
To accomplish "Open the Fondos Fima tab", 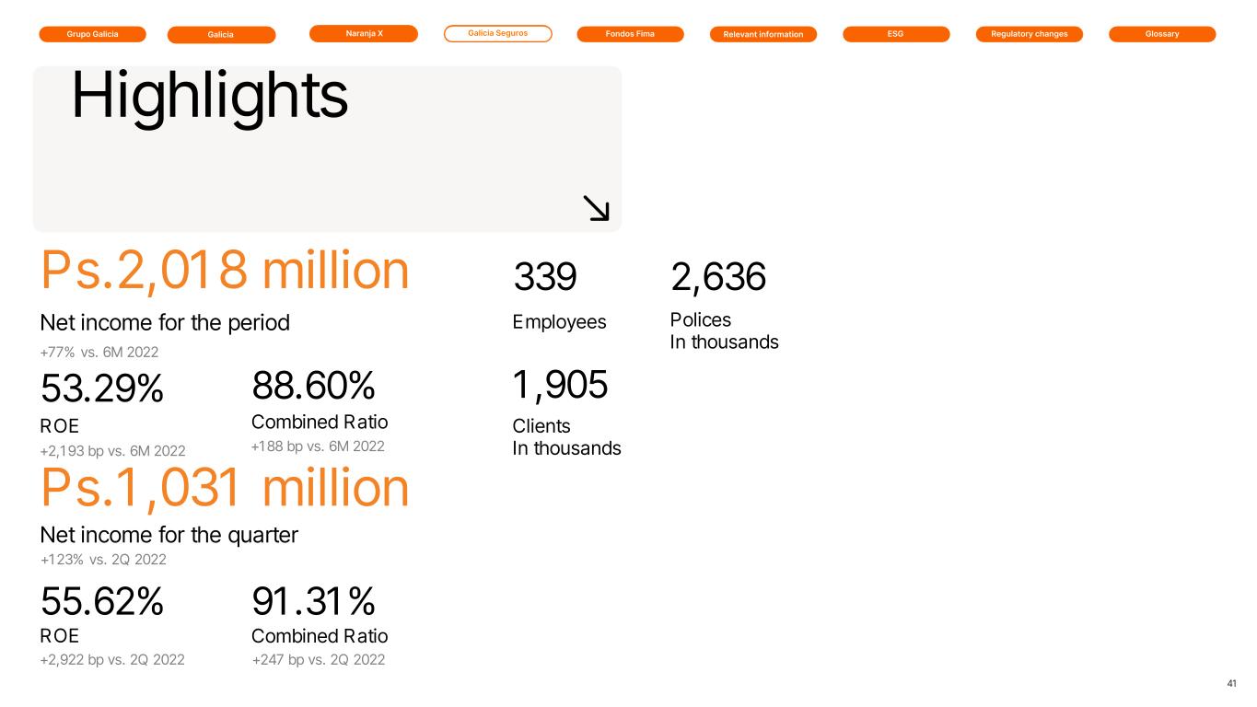I will coord(630,34).
